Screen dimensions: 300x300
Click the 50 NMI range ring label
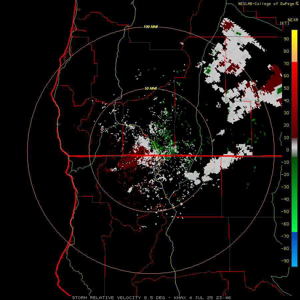coord(151,88)
